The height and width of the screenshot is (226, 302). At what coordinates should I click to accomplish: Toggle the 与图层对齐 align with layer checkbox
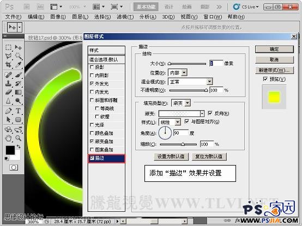186,121
